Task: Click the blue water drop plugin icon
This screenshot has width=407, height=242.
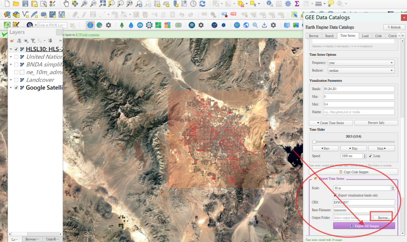Action: click(131, 25)
